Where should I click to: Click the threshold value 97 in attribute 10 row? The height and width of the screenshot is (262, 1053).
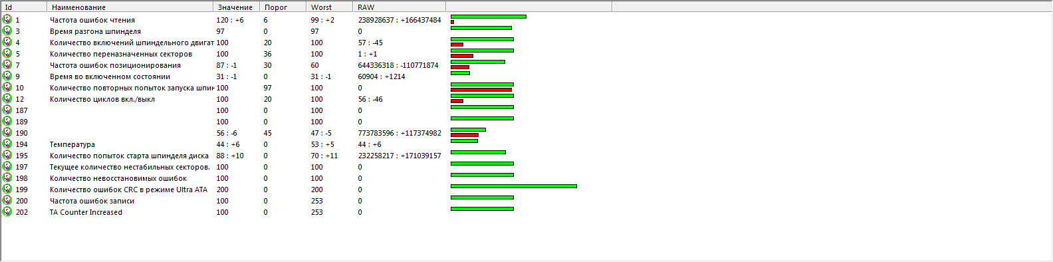coord(267,88)
